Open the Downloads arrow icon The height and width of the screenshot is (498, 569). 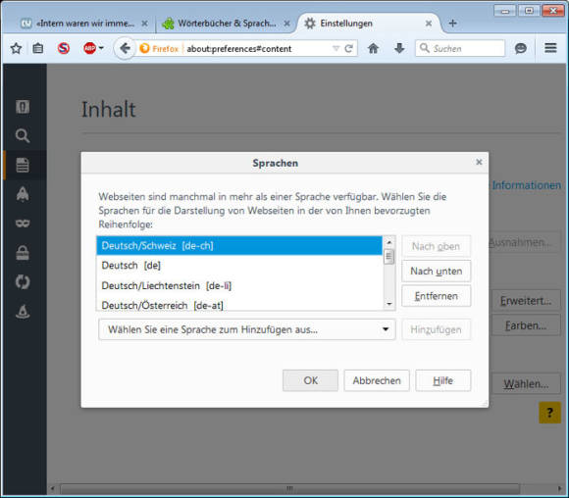coord(399,48)
